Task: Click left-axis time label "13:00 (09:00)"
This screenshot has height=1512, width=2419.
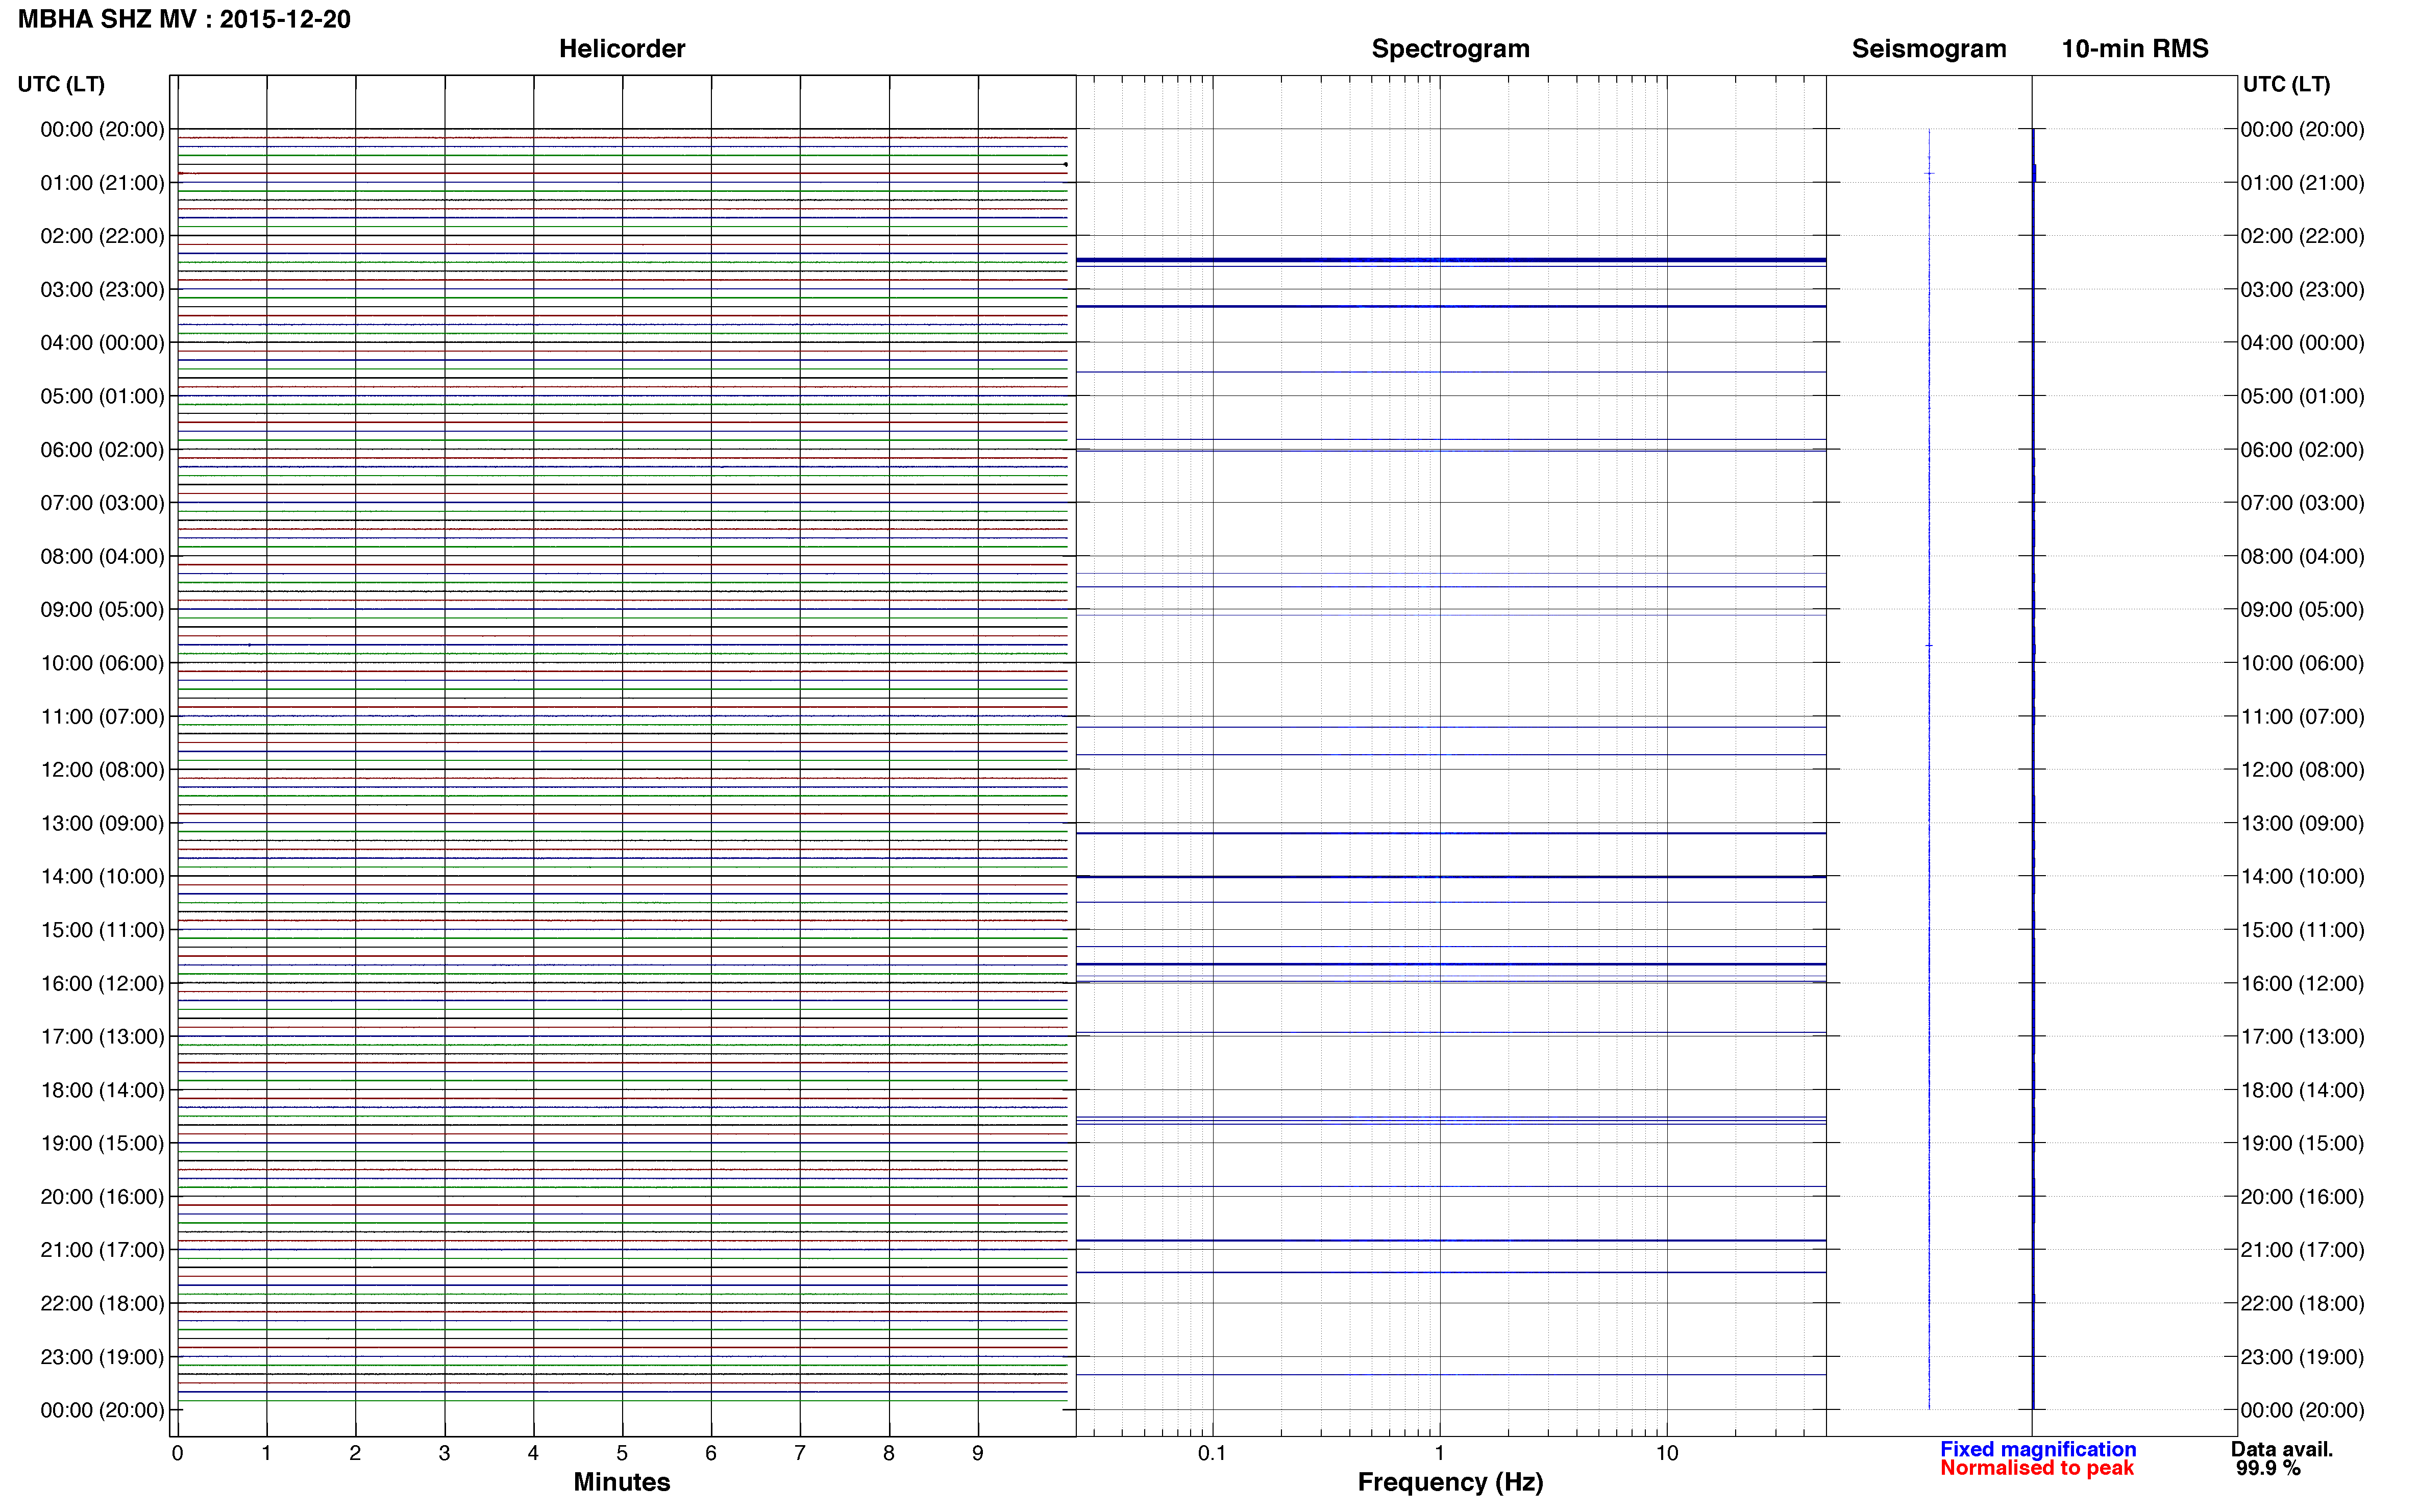Action: tap(102, 823)
